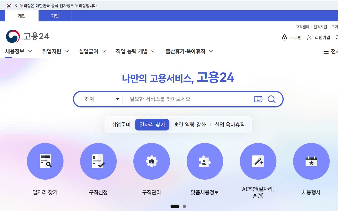This screenshot has width=338, height=211.
Task: Click the lock icon next to 로그인
Action: point(284,37)
